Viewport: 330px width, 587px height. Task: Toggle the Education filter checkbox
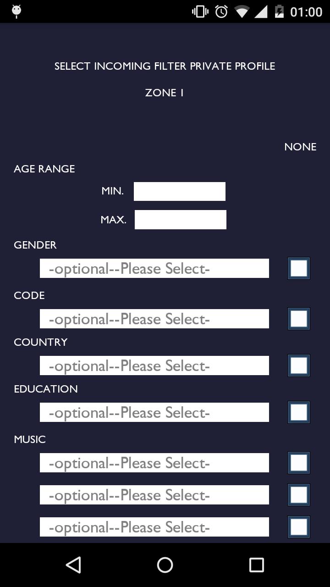point(299,412)
